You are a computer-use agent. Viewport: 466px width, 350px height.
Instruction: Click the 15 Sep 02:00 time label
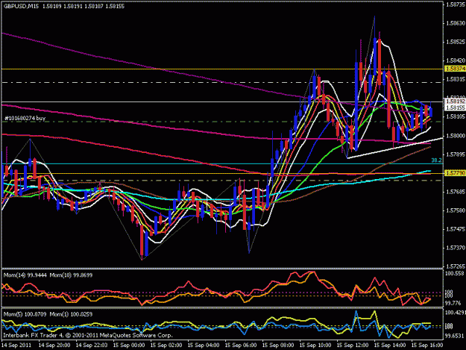[x=166, y=346]
